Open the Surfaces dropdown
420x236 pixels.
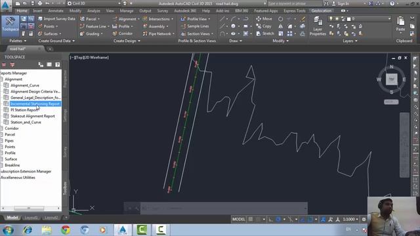point(50,33)
